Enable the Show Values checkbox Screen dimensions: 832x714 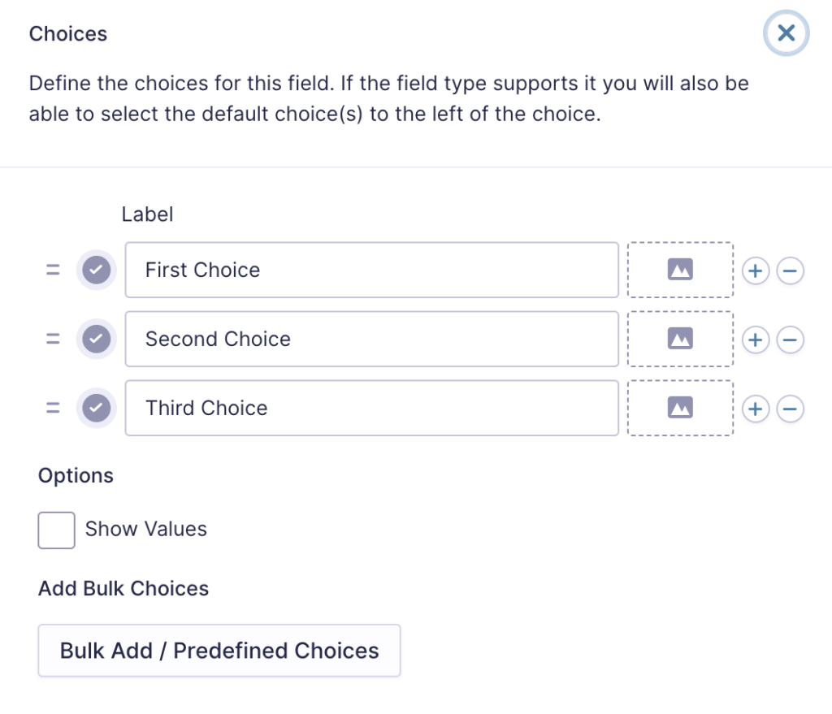pos(56,530)
